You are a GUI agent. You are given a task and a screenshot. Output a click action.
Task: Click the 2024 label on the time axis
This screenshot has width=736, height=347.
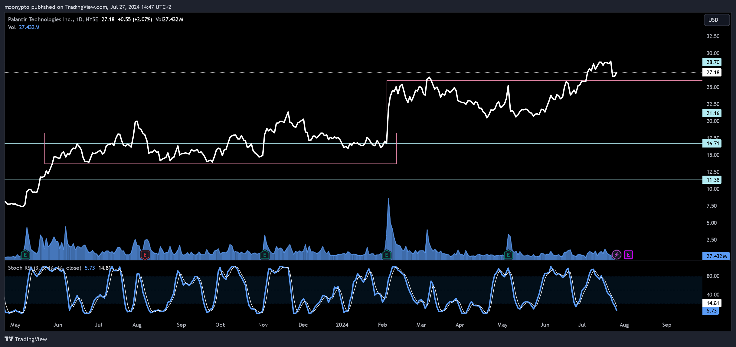[342, 325]
